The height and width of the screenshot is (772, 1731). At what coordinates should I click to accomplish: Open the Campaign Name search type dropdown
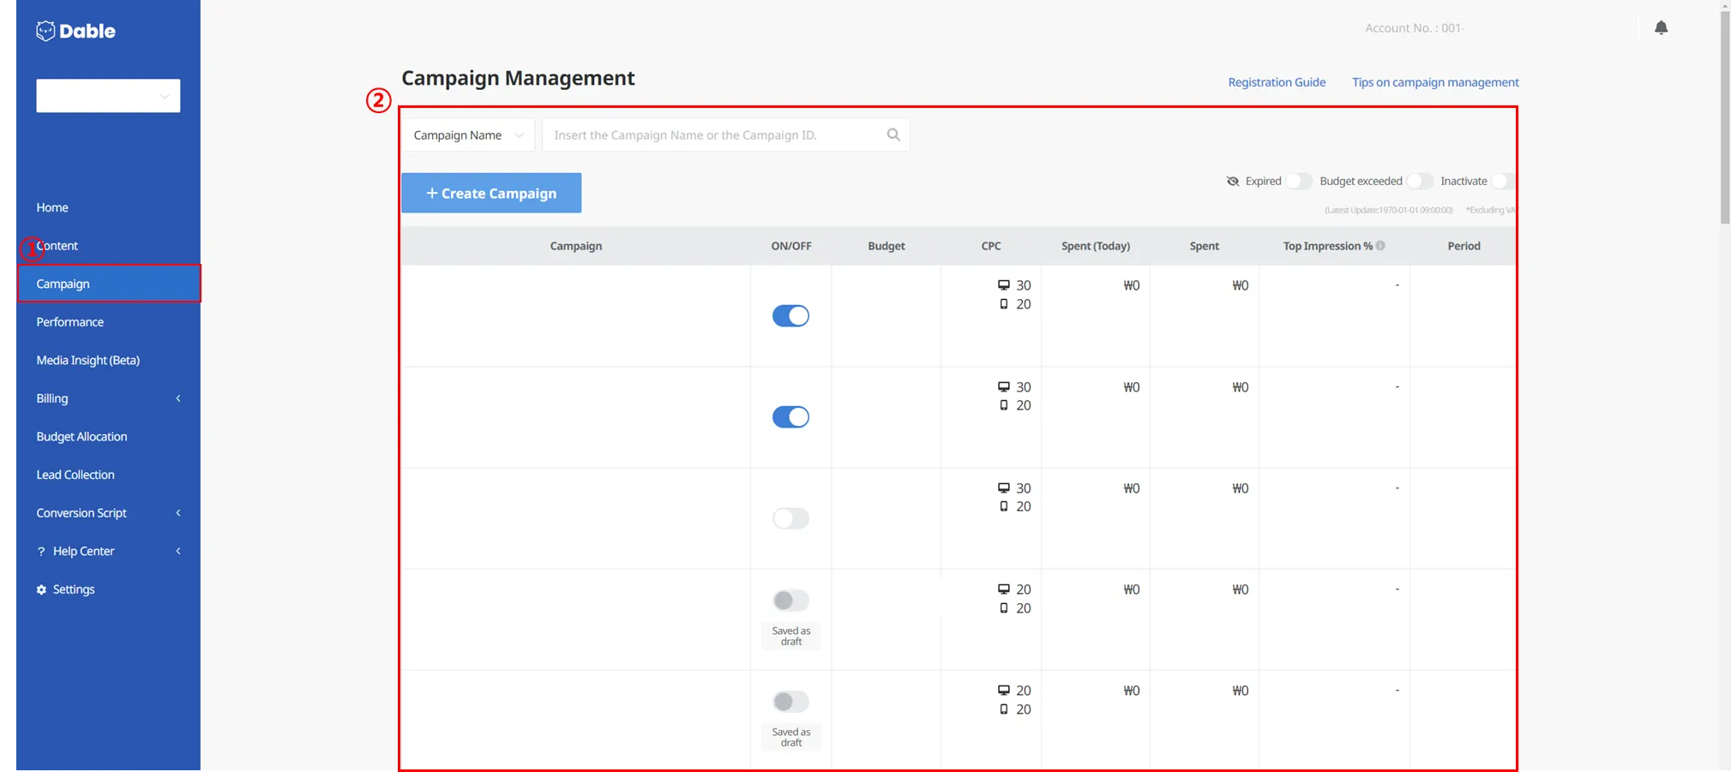tap(468, 135)
